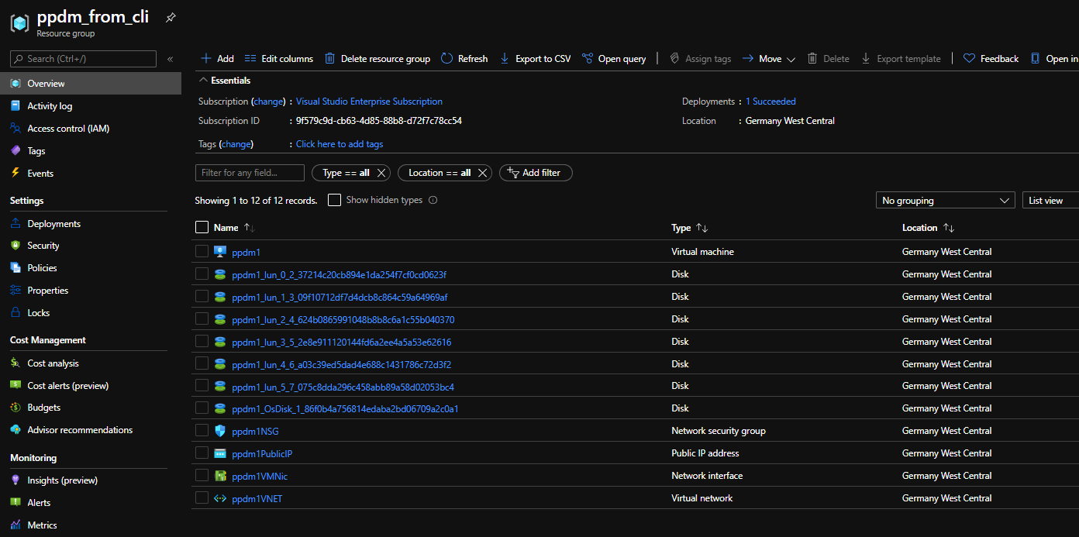1079x537 pixels.
Task: Remove the Location == all filter
Action: point(482,173)
